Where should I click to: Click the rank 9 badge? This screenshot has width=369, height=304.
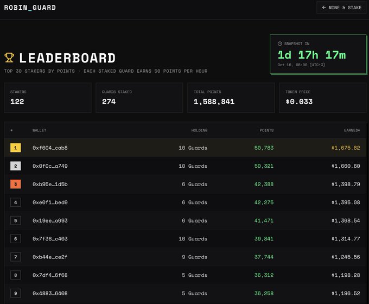[16, 293]
